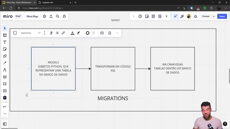Redo the last action

click(x=5, y=114)
